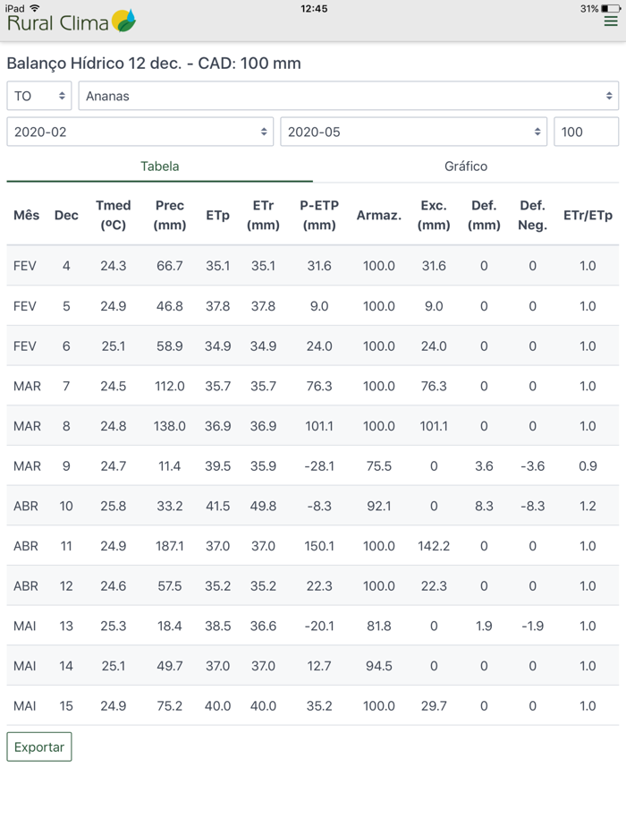Click the Prec (mm) column header

click(x=169, y=216)
